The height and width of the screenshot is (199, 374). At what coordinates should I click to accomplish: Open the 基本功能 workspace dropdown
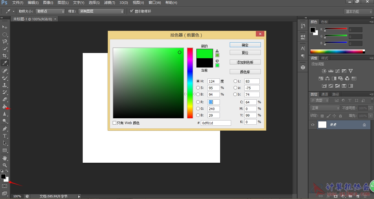click(358, 12)
